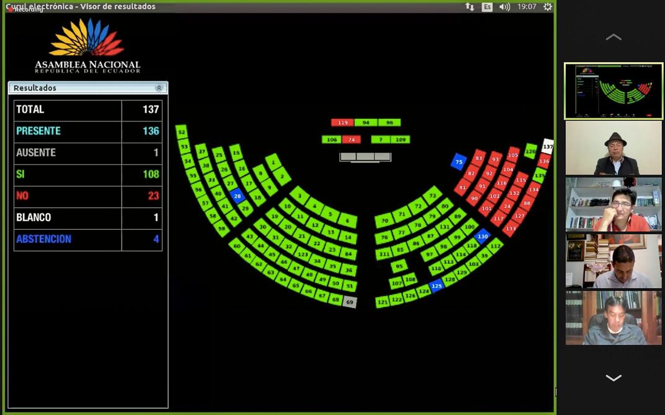Click blue abstention seat 75

[458, 162]
